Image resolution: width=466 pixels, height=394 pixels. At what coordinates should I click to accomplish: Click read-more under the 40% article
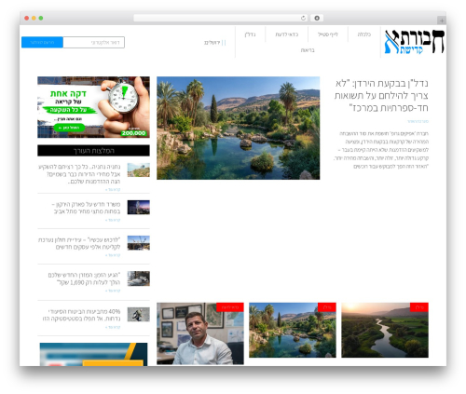(113, 327)
